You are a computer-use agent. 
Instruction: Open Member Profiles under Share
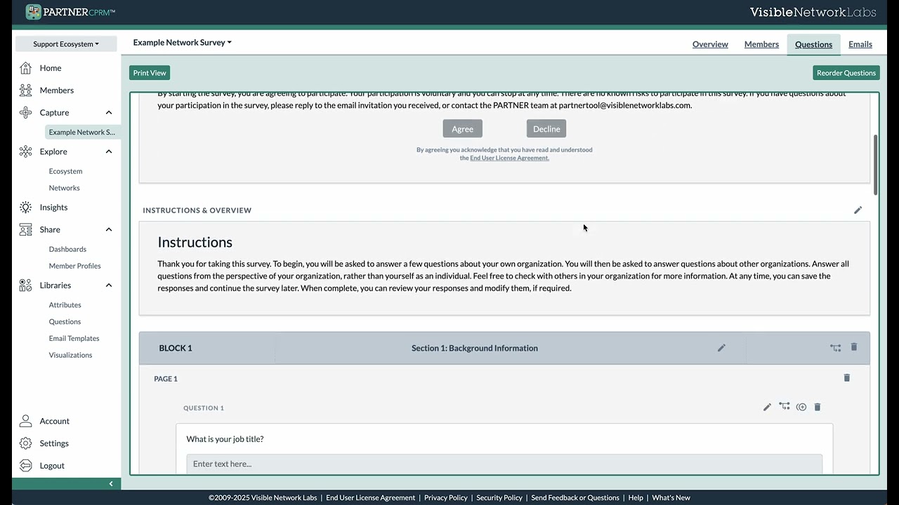[x=74, y=266]
